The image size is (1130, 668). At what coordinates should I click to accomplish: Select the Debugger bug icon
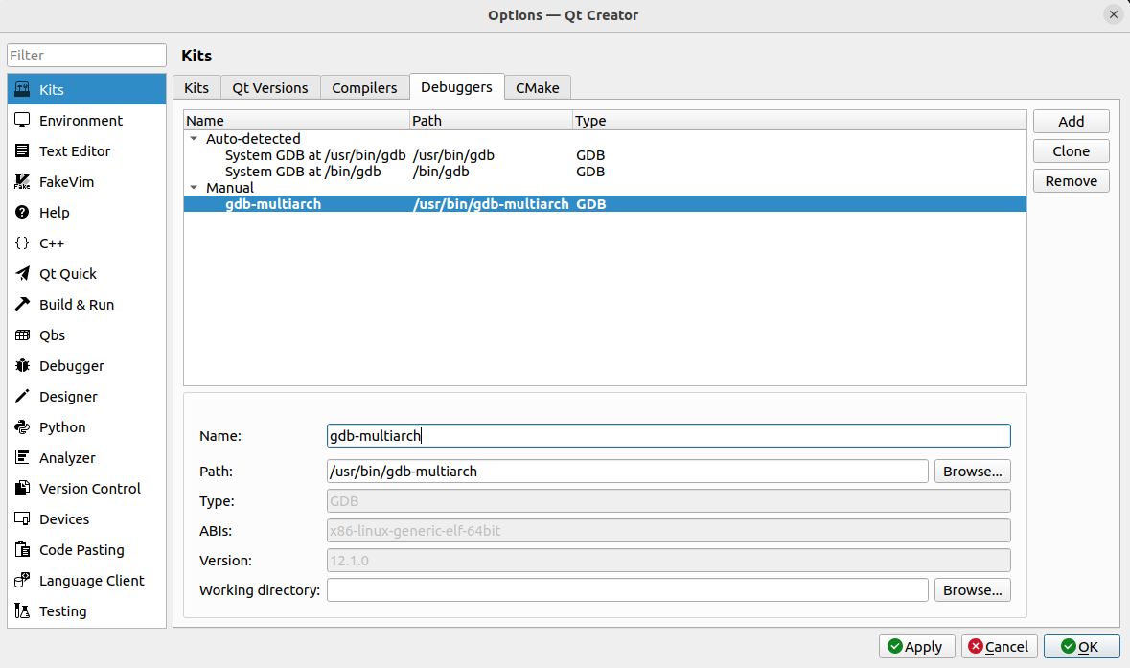tap(22, 365)
